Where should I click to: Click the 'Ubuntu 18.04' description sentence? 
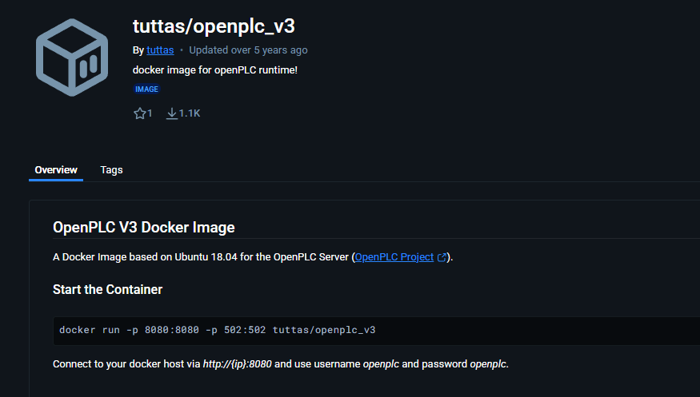(253, 257)
